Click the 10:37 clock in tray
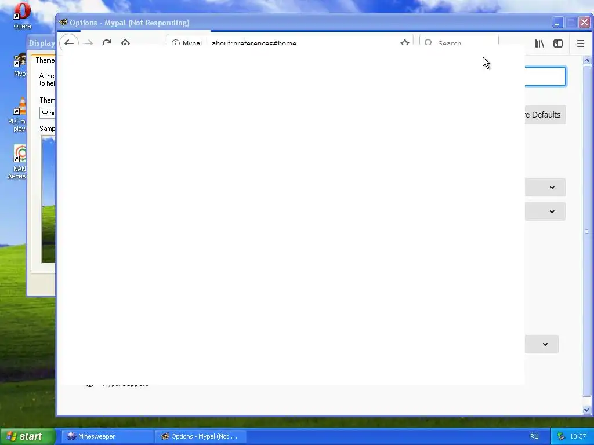The height and width of the screenshot is (445, 594). (x=578, y=436)
